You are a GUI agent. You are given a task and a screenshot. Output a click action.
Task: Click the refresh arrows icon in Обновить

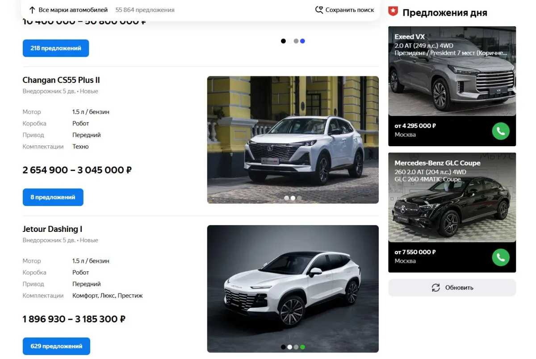[x=436, y=288]
